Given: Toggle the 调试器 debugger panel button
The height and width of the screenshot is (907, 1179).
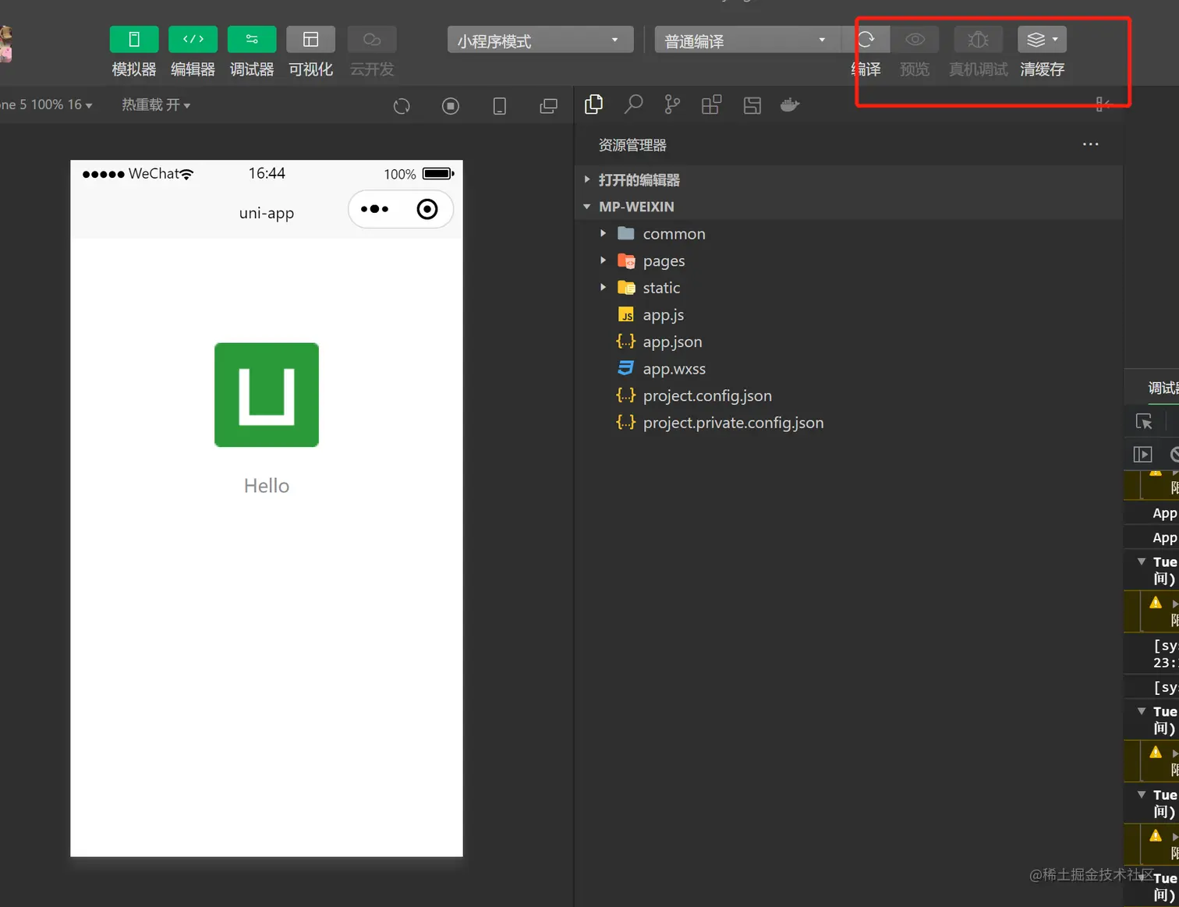Looking at the screenshot, I should coord(252,39).
